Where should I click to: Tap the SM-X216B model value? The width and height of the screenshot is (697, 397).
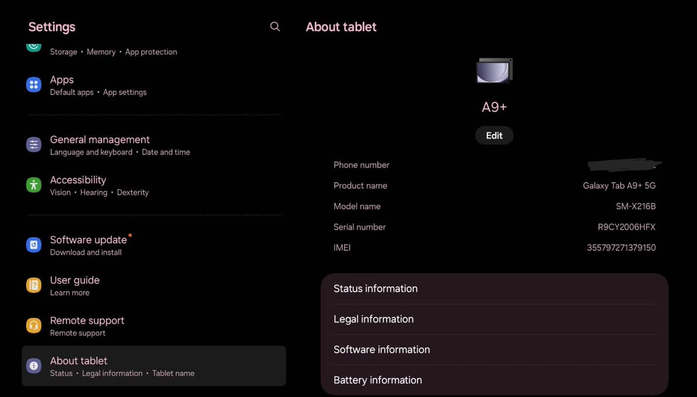coord(635,206)
